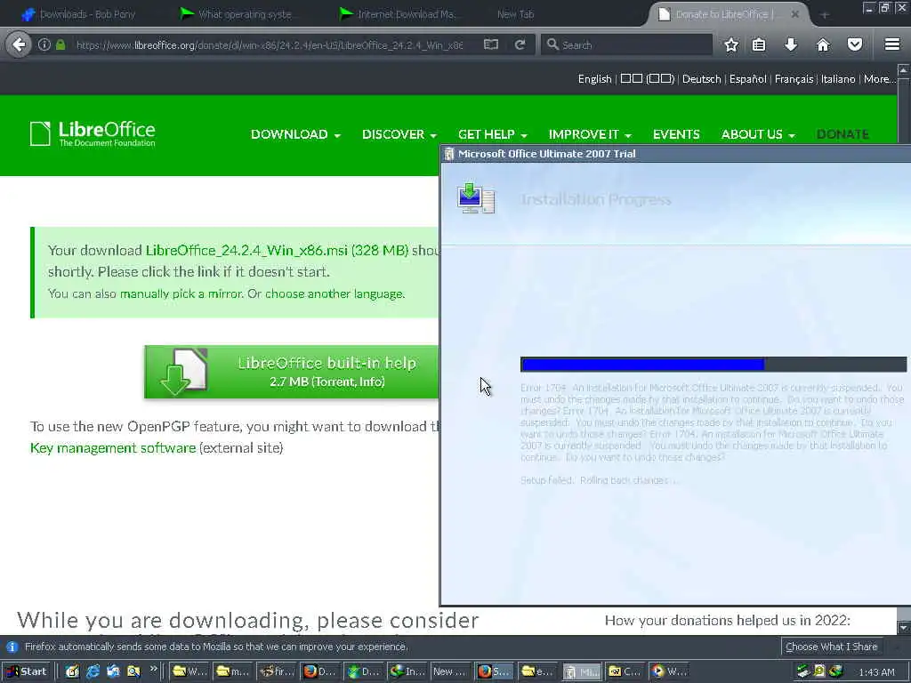Viewport: 911px width, 683px height.
Task: Select Español language link
Action: tap(747, 79)
